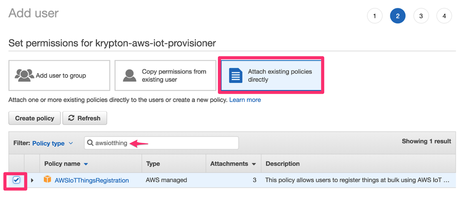
Task: Uncheck the AWSIoTThingsRegistration policy checkbox
Action: click(16, 180)
